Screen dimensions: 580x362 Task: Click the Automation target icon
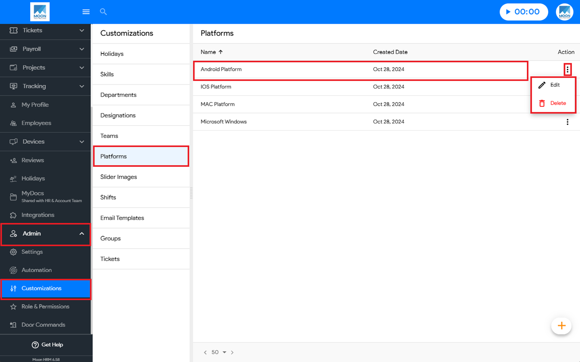pos(13,270)
